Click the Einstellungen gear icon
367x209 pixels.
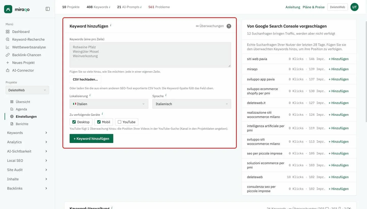point(12,117)
